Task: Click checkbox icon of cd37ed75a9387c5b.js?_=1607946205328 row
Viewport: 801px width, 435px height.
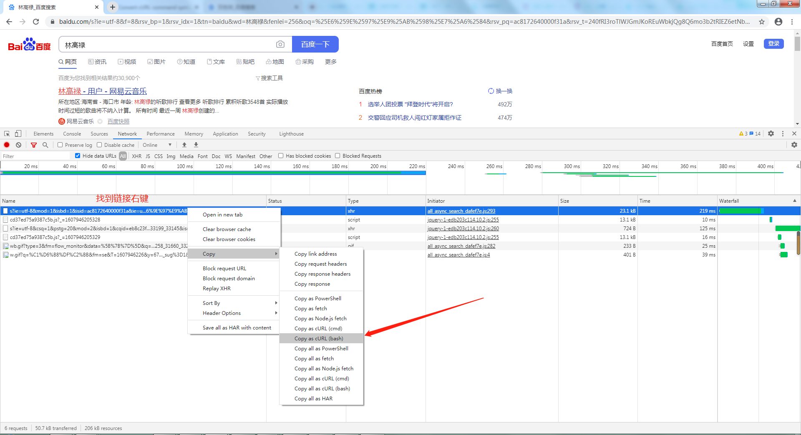Action: click(5, 220)
